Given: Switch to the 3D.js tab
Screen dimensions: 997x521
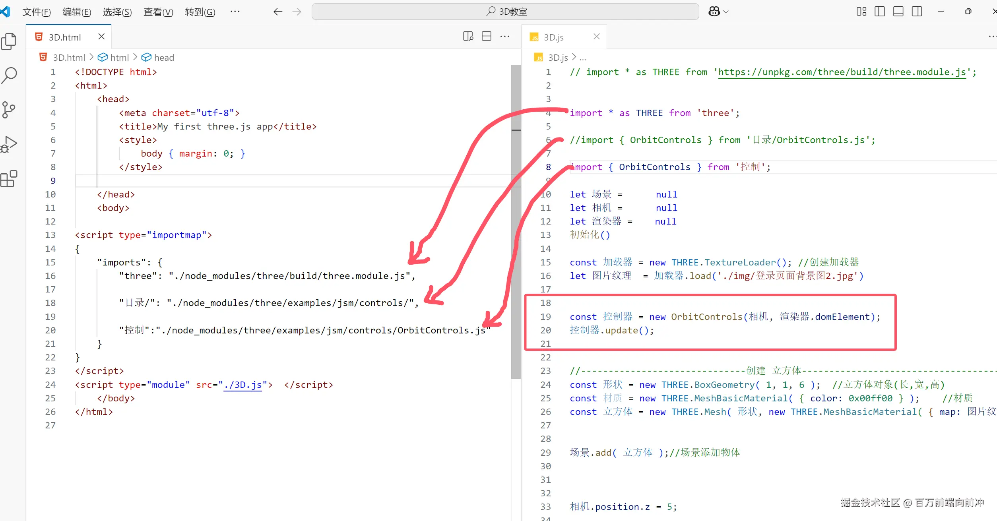Looking at the screenshot, I should coord(554,37).
